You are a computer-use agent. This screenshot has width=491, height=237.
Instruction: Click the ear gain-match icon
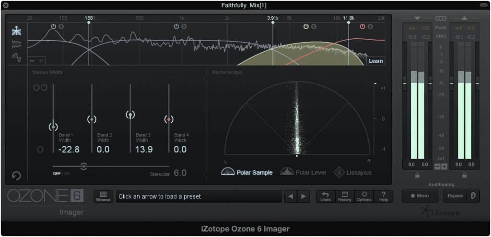[473, 196]
